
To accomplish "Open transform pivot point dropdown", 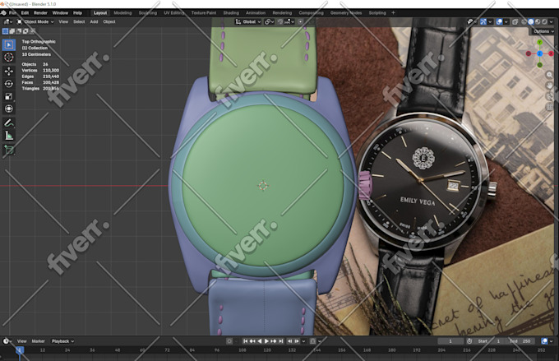I will (269, 21).
